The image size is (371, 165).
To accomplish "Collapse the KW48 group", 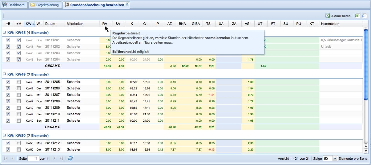I will click(5, 32).
